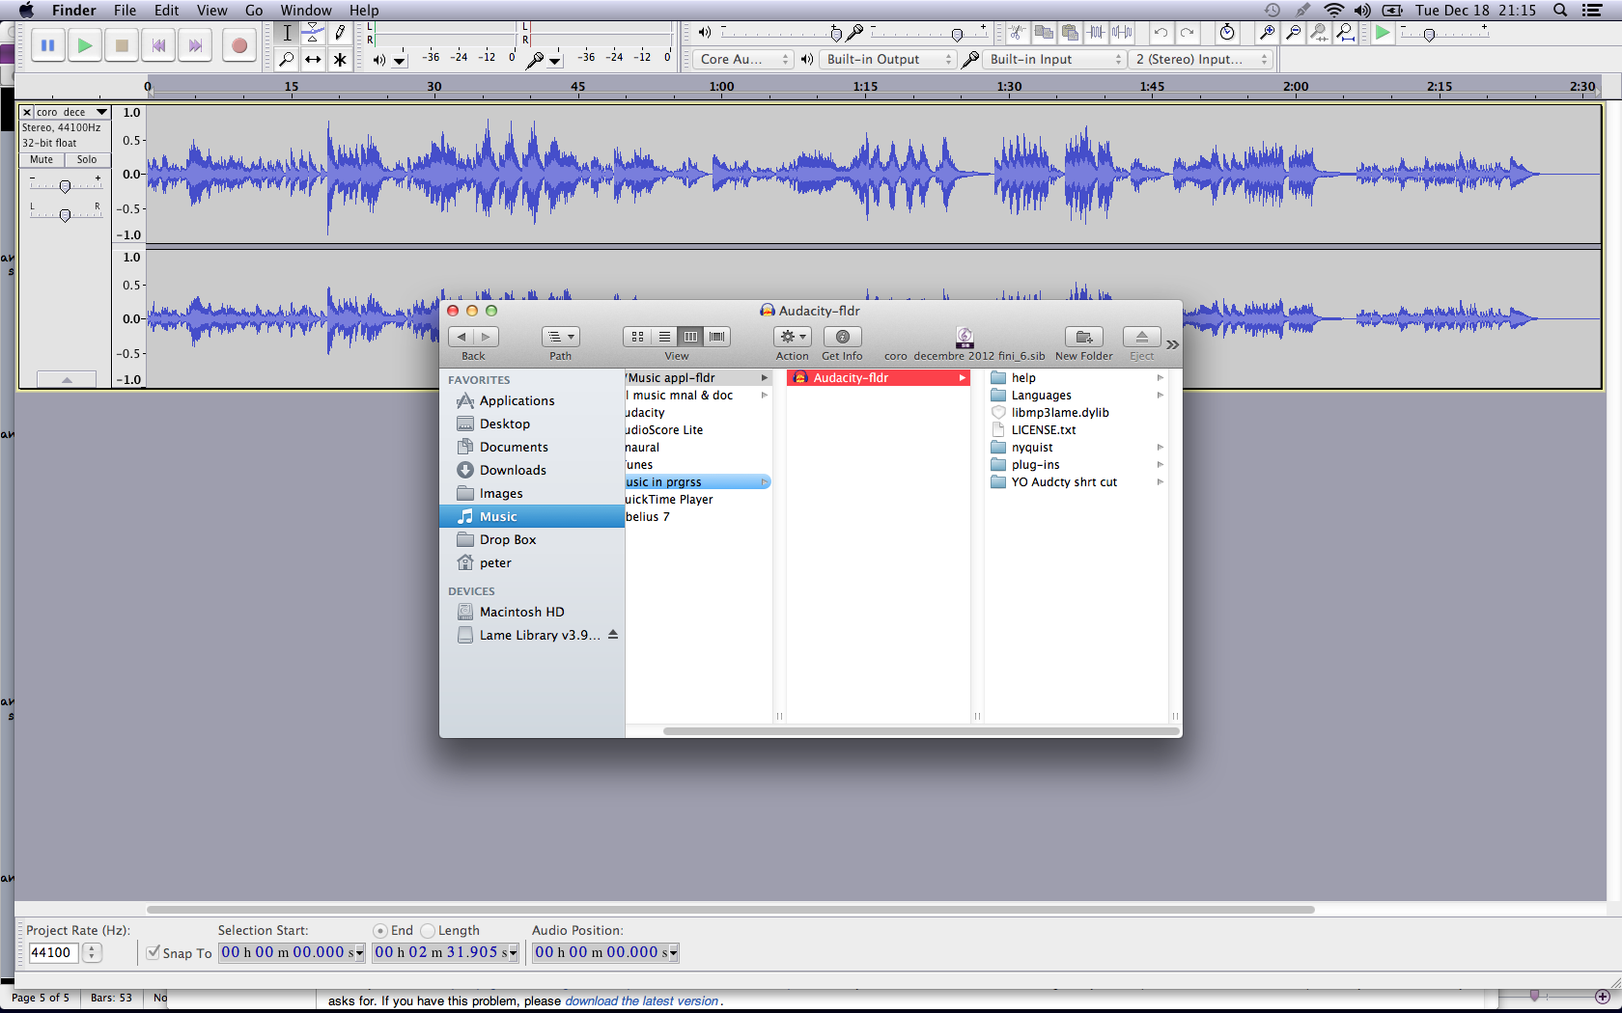This screenshot has height=1013, width=1622.
Task: Adjust the playback speed slider
Action: 1430,35
